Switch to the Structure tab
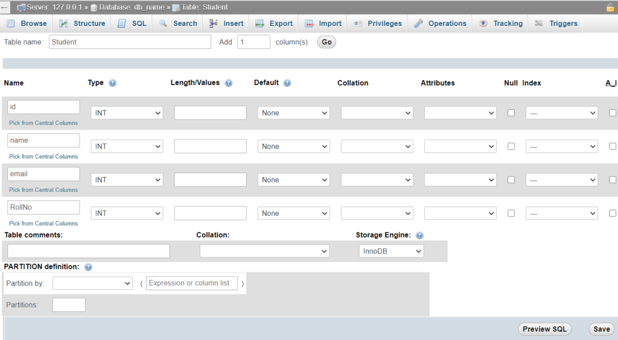The image size is (618, 340). click(82, 24)
